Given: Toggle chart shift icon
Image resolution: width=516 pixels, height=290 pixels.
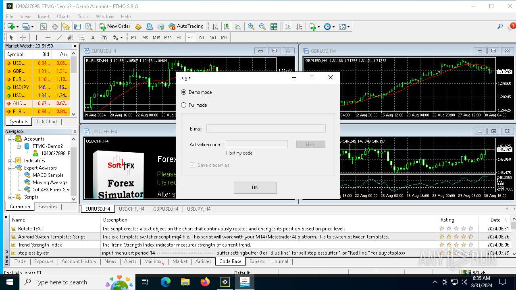Looking at the screenshot, I should [299, 27].
